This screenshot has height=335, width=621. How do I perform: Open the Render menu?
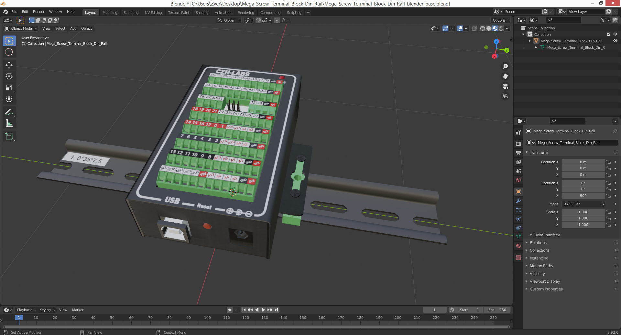point(38,12)
